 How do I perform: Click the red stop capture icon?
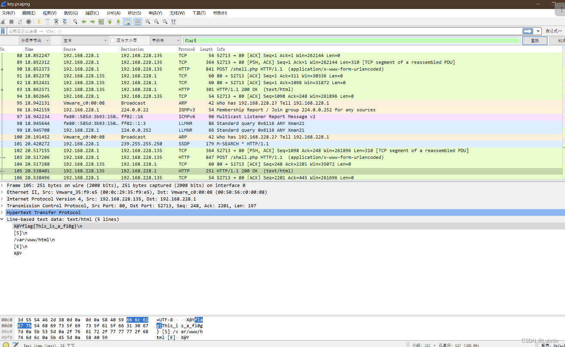12,21
